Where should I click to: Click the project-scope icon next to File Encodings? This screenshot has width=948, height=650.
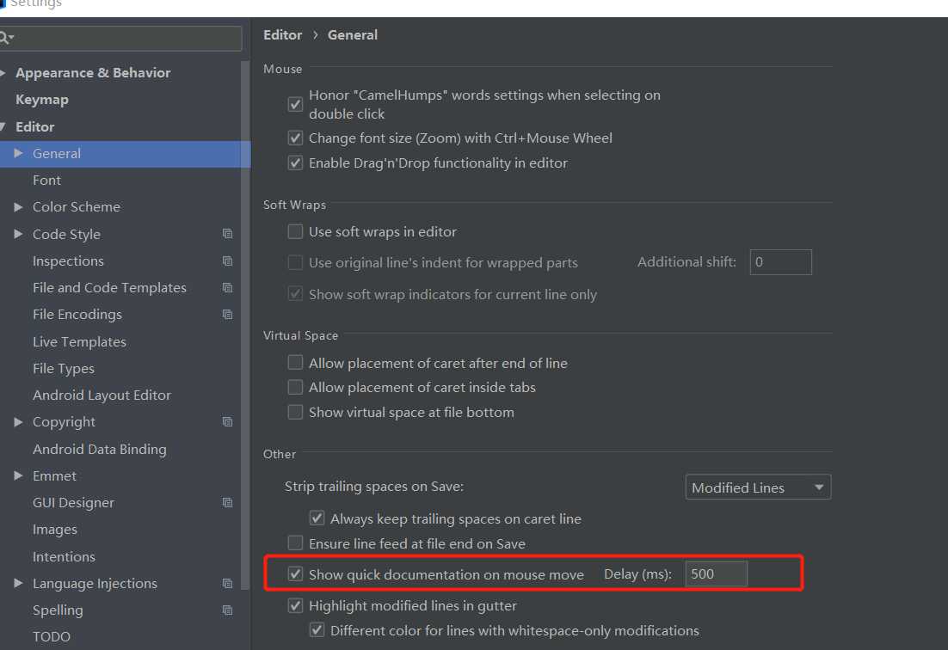coord(227,315)
